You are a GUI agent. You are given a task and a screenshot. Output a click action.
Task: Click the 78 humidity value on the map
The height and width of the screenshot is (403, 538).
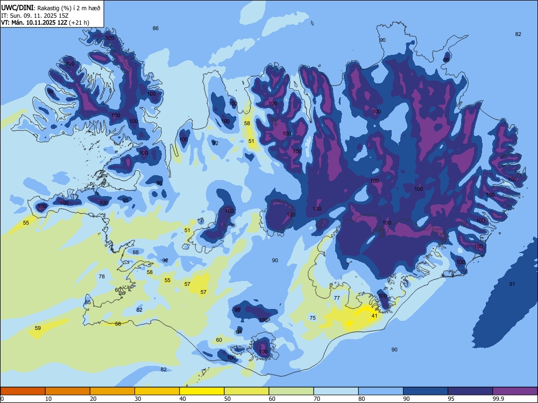(102, 276)
